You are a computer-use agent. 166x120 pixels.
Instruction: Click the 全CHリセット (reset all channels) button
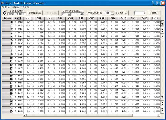point(95,13)
